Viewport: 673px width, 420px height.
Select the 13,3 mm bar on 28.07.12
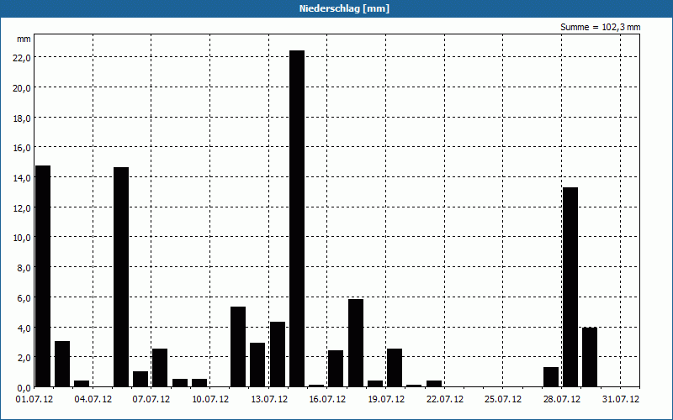pyautogui.click(x=570, y=287)
